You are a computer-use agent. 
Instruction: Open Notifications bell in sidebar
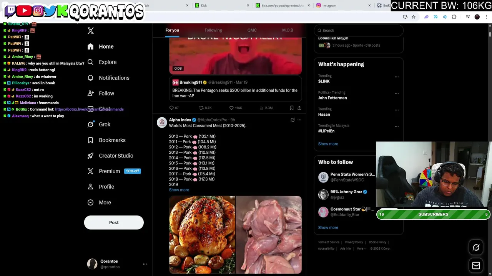click(x=90, y=78)
